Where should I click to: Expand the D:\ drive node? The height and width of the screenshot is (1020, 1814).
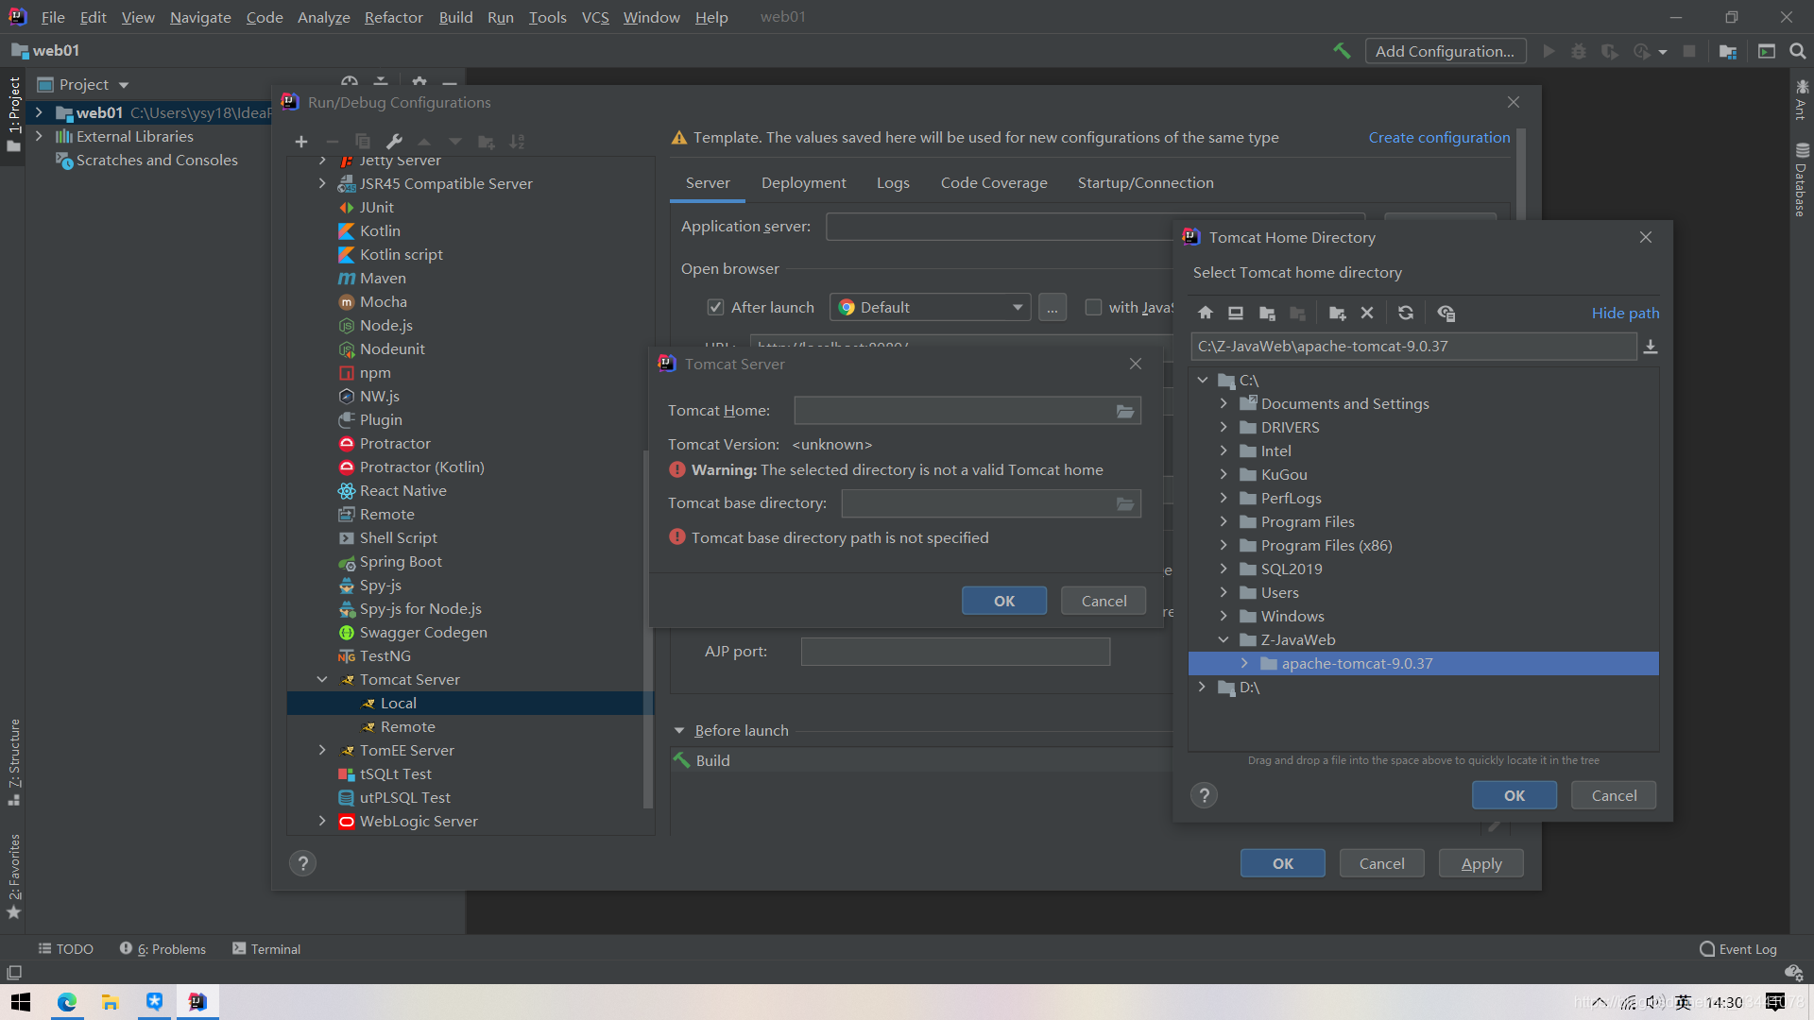tap(1202, 687)
